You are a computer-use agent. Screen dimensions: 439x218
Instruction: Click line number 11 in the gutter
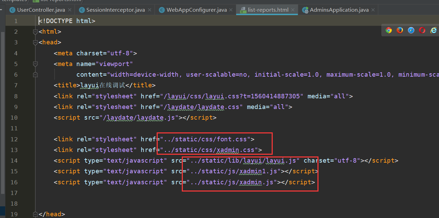tap(14, 128)
